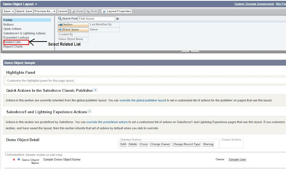Click the red required star icon

point(14,160)
